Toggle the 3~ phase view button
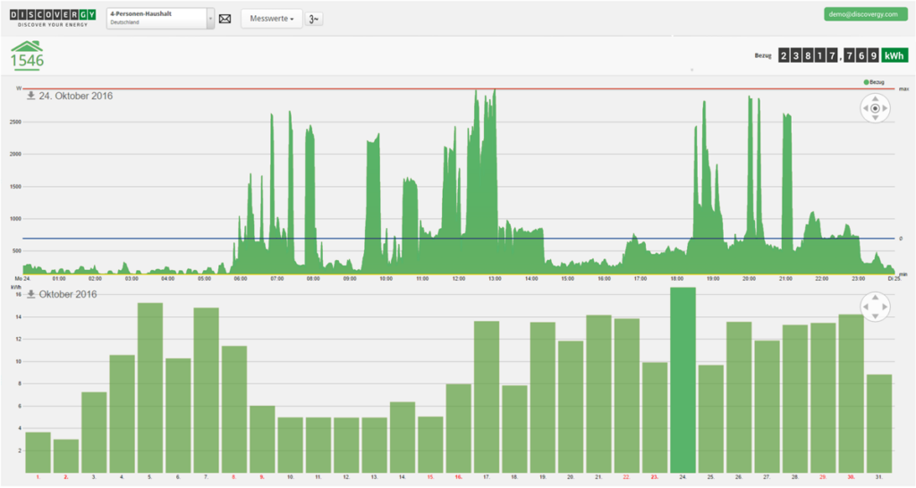The height and width of the screenshot is (488, 916). pos(314,19)
